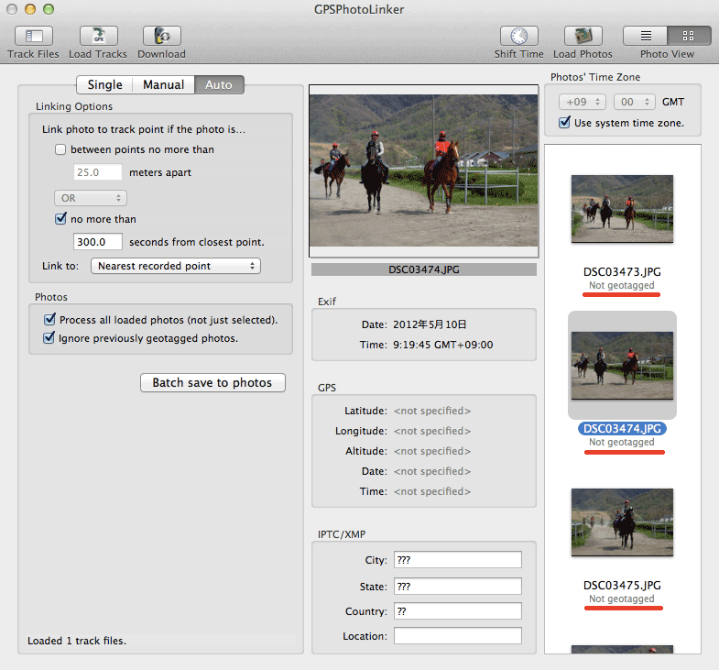
Task: Open the 'Nearest recorded point' dropdown
Action: click(176, 266)
